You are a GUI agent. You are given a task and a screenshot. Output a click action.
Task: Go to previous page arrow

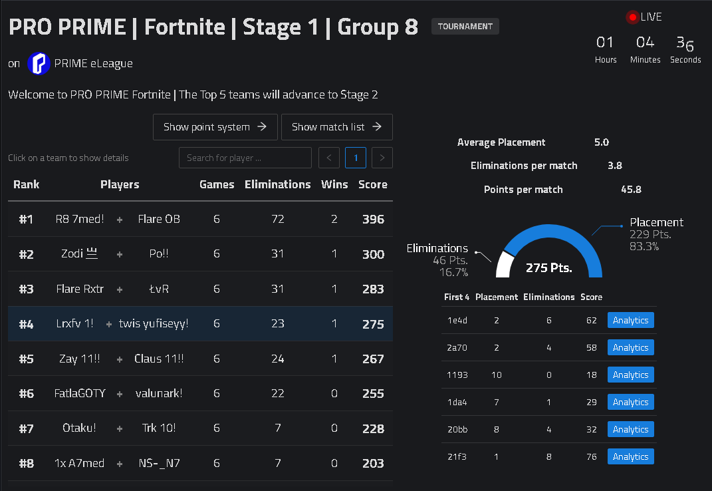(329, 158)
